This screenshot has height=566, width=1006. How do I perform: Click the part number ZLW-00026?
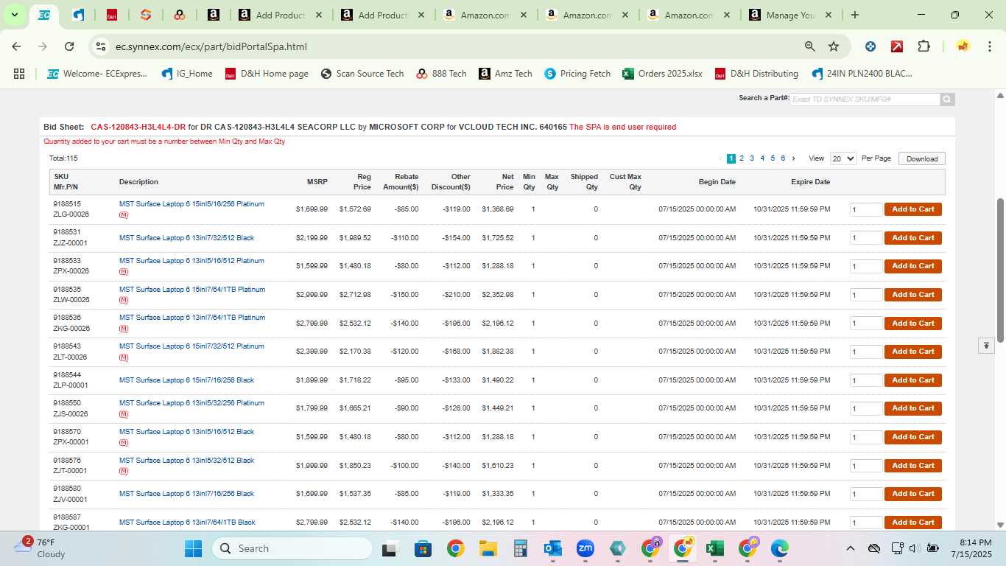click(71, 300)
